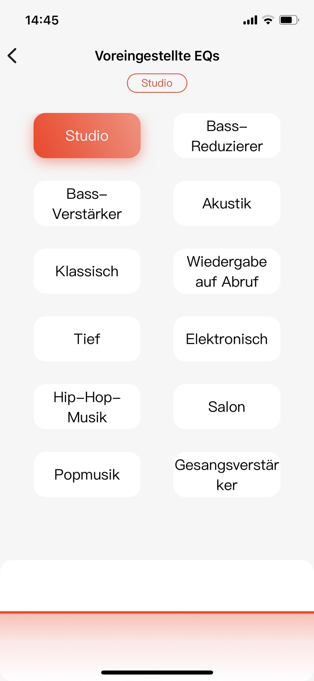Enable the Bass-Verstärker preset
314x681 pixels.
tap(87, 203)
